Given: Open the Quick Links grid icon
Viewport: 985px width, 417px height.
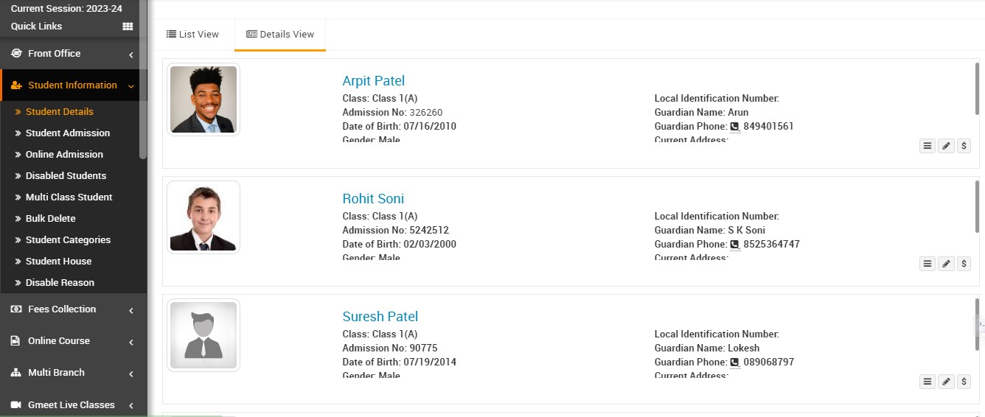Looking at the screenshot, I should [128, 27].
